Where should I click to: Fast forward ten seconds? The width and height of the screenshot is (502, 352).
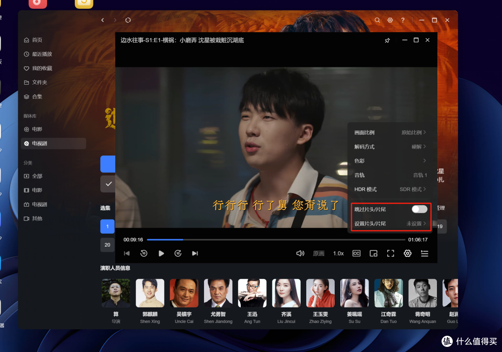tap(178, 253)
